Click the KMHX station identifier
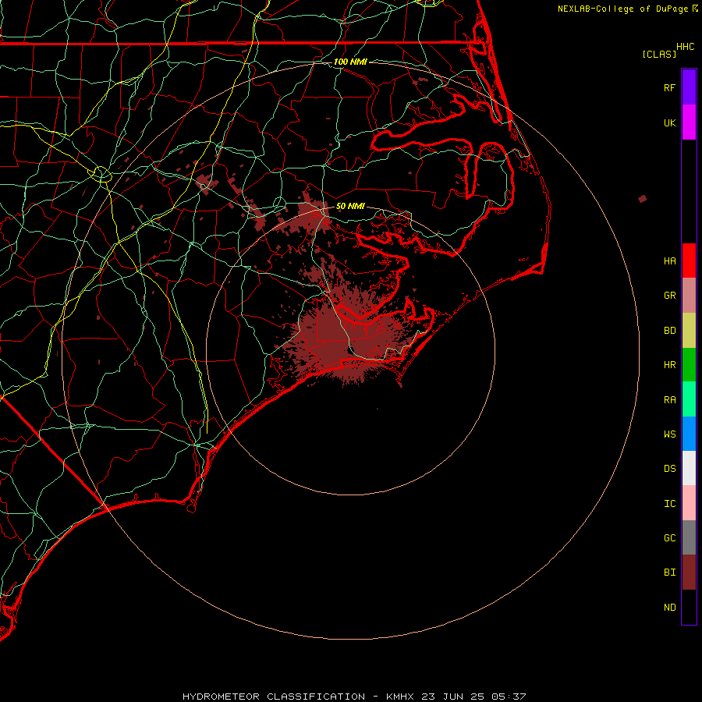The image size is (702, 702). [x=400, y=697]
